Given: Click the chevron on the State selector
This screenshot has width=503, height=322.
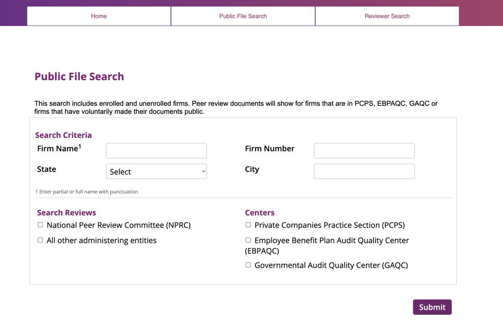Looking at the screenshot, I should (x=203, y=171).
